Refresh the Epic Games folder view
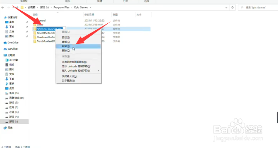Viewport: 278px width, 148px height. 232,7
